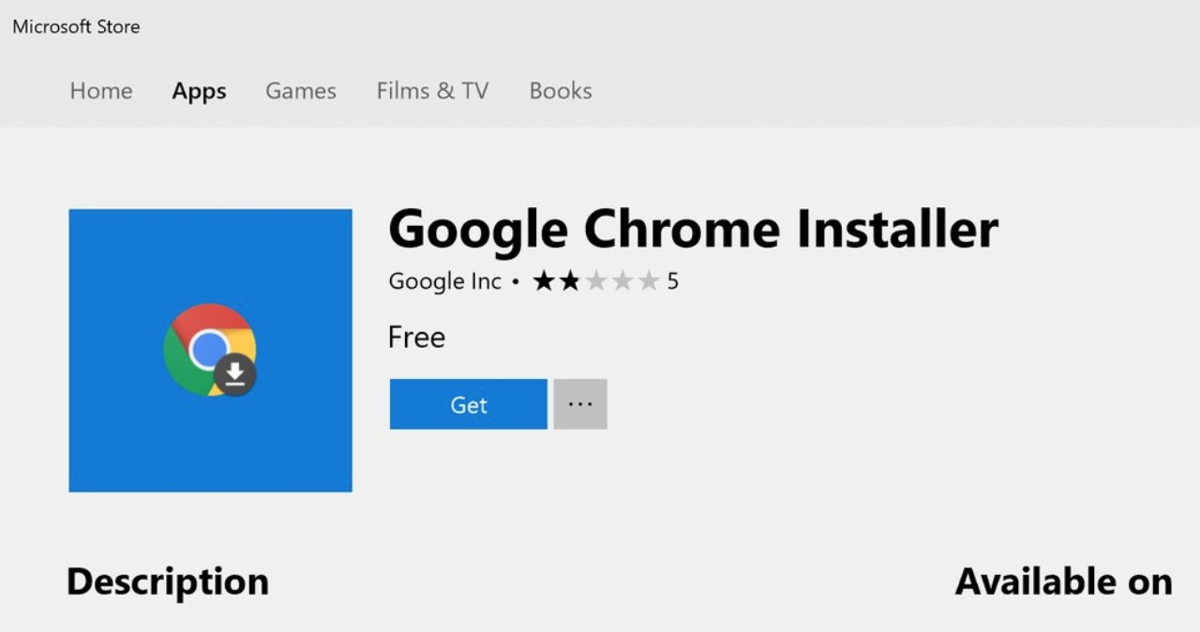Navigate to the Books tab
This screenshot has height=632, width=1200.
pyautogui.click(x=561, y=91)
